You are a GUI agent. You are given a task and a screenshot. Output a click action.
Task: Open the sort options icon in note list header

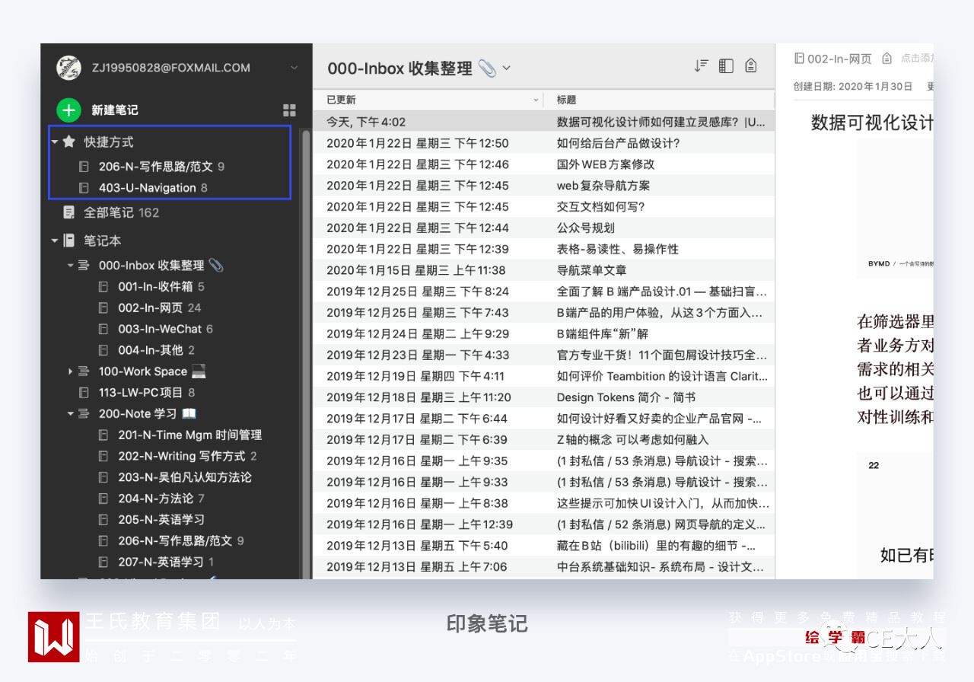pyautogui.click(x=701, y=66)
